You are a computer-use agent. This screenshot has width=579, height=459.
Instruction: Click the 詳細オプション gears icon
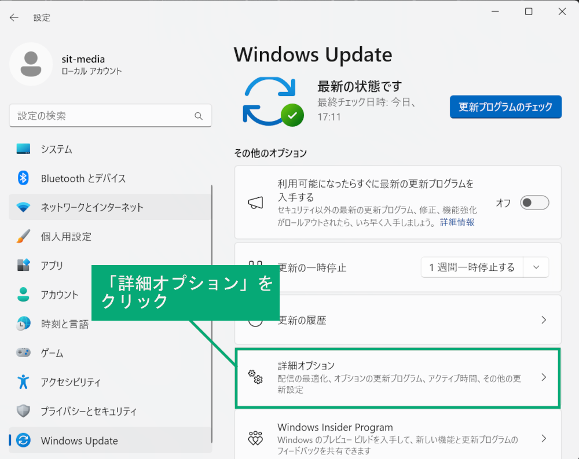pos(255,377)
